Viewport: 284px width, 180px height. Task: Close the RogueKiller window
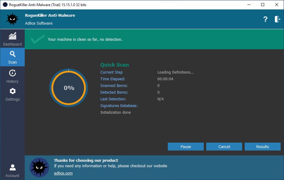pyautogui.click(x=277, y=5)
